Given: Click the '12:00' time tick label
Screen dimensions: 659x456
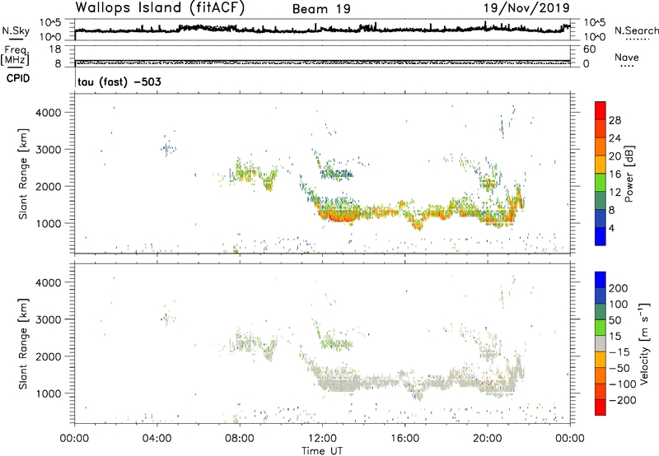Looking at the screenshot, I should click(322, 439).
